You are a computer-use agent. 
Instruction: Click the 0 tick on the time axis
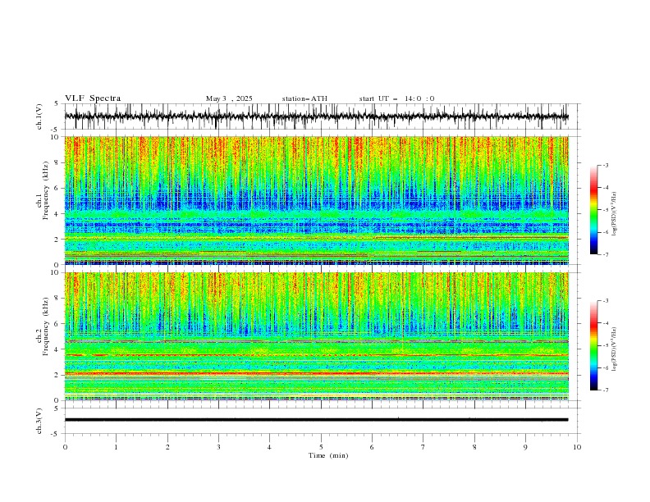[x=65, y=447]
